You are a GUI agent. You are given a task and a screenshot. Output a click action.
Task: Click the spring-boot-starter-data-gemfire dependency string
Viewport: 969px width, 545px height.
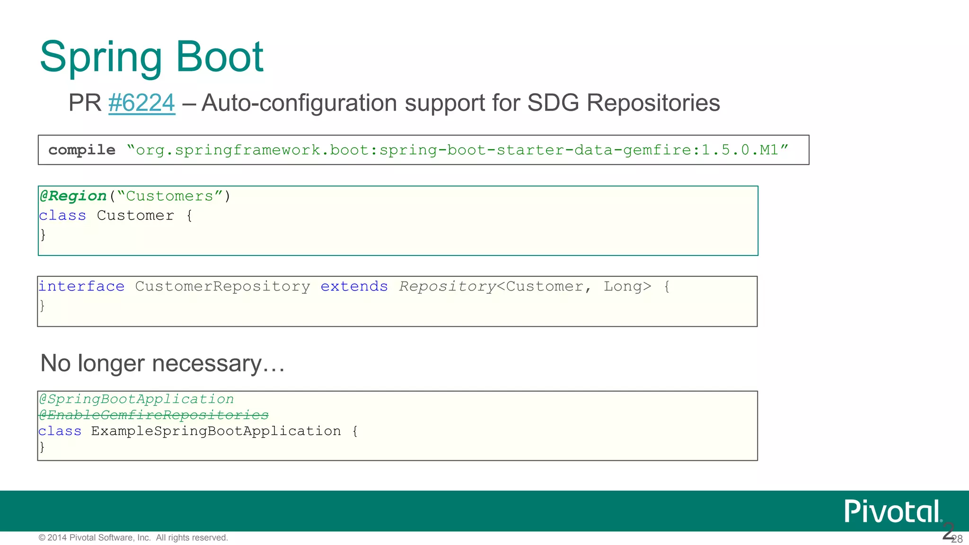[x=458, y=150]
